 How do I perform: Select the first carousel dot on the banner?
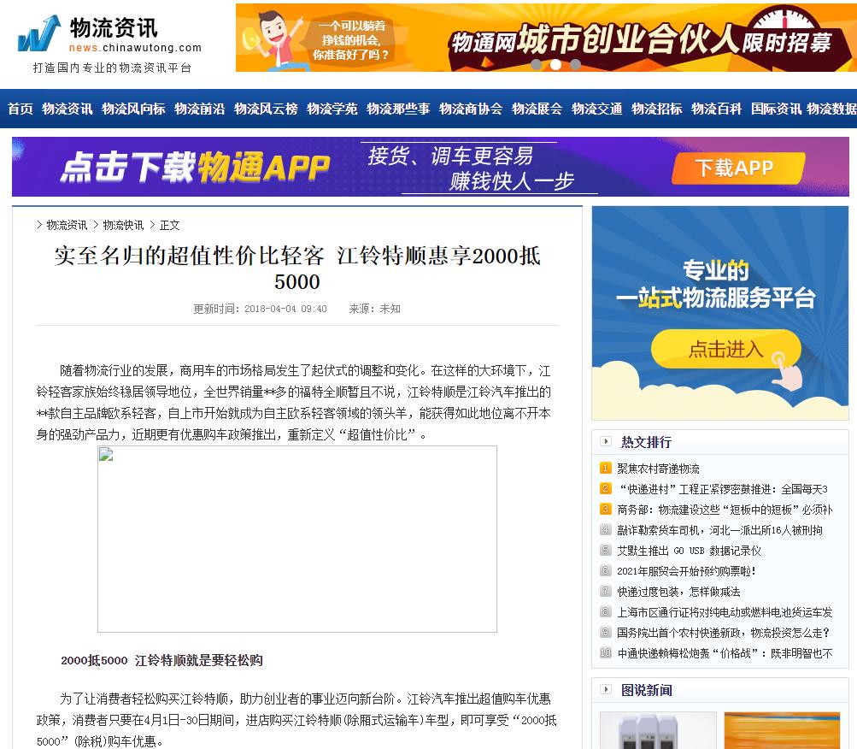pos(537,65)
